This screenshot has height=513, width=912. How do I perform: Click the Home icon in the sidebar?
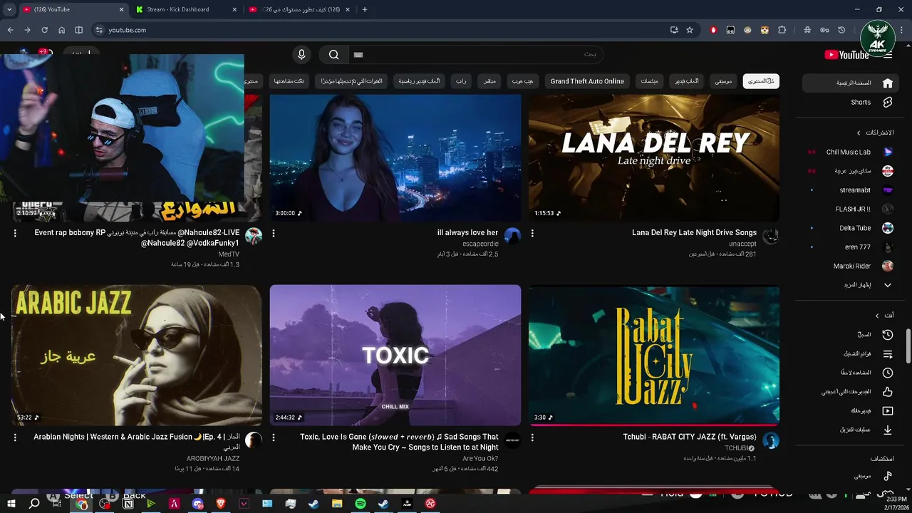point(888,83)
